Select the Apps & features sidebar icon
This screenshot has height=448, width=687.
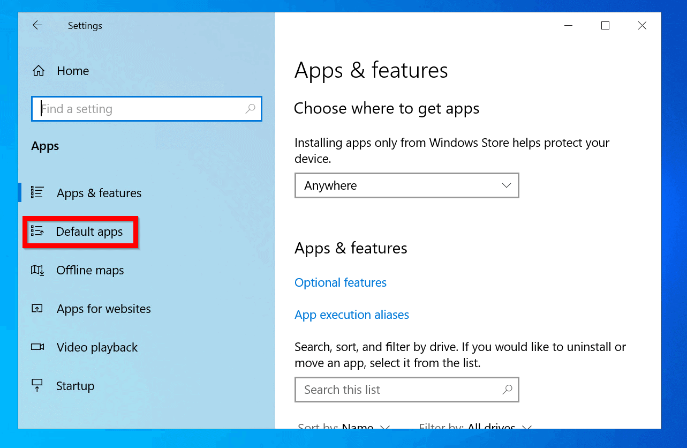[x=37, y=192]
